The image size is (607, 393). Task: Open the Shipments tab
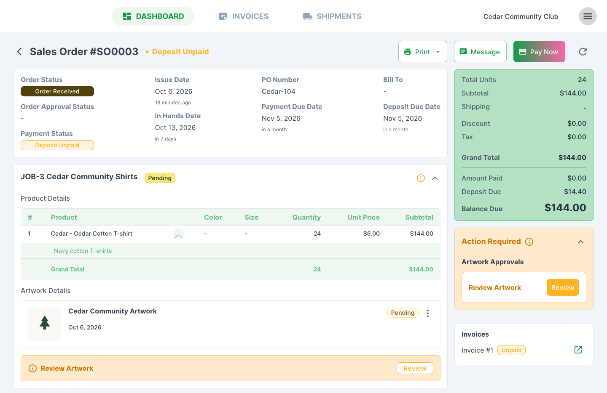[x=332, y=16]
